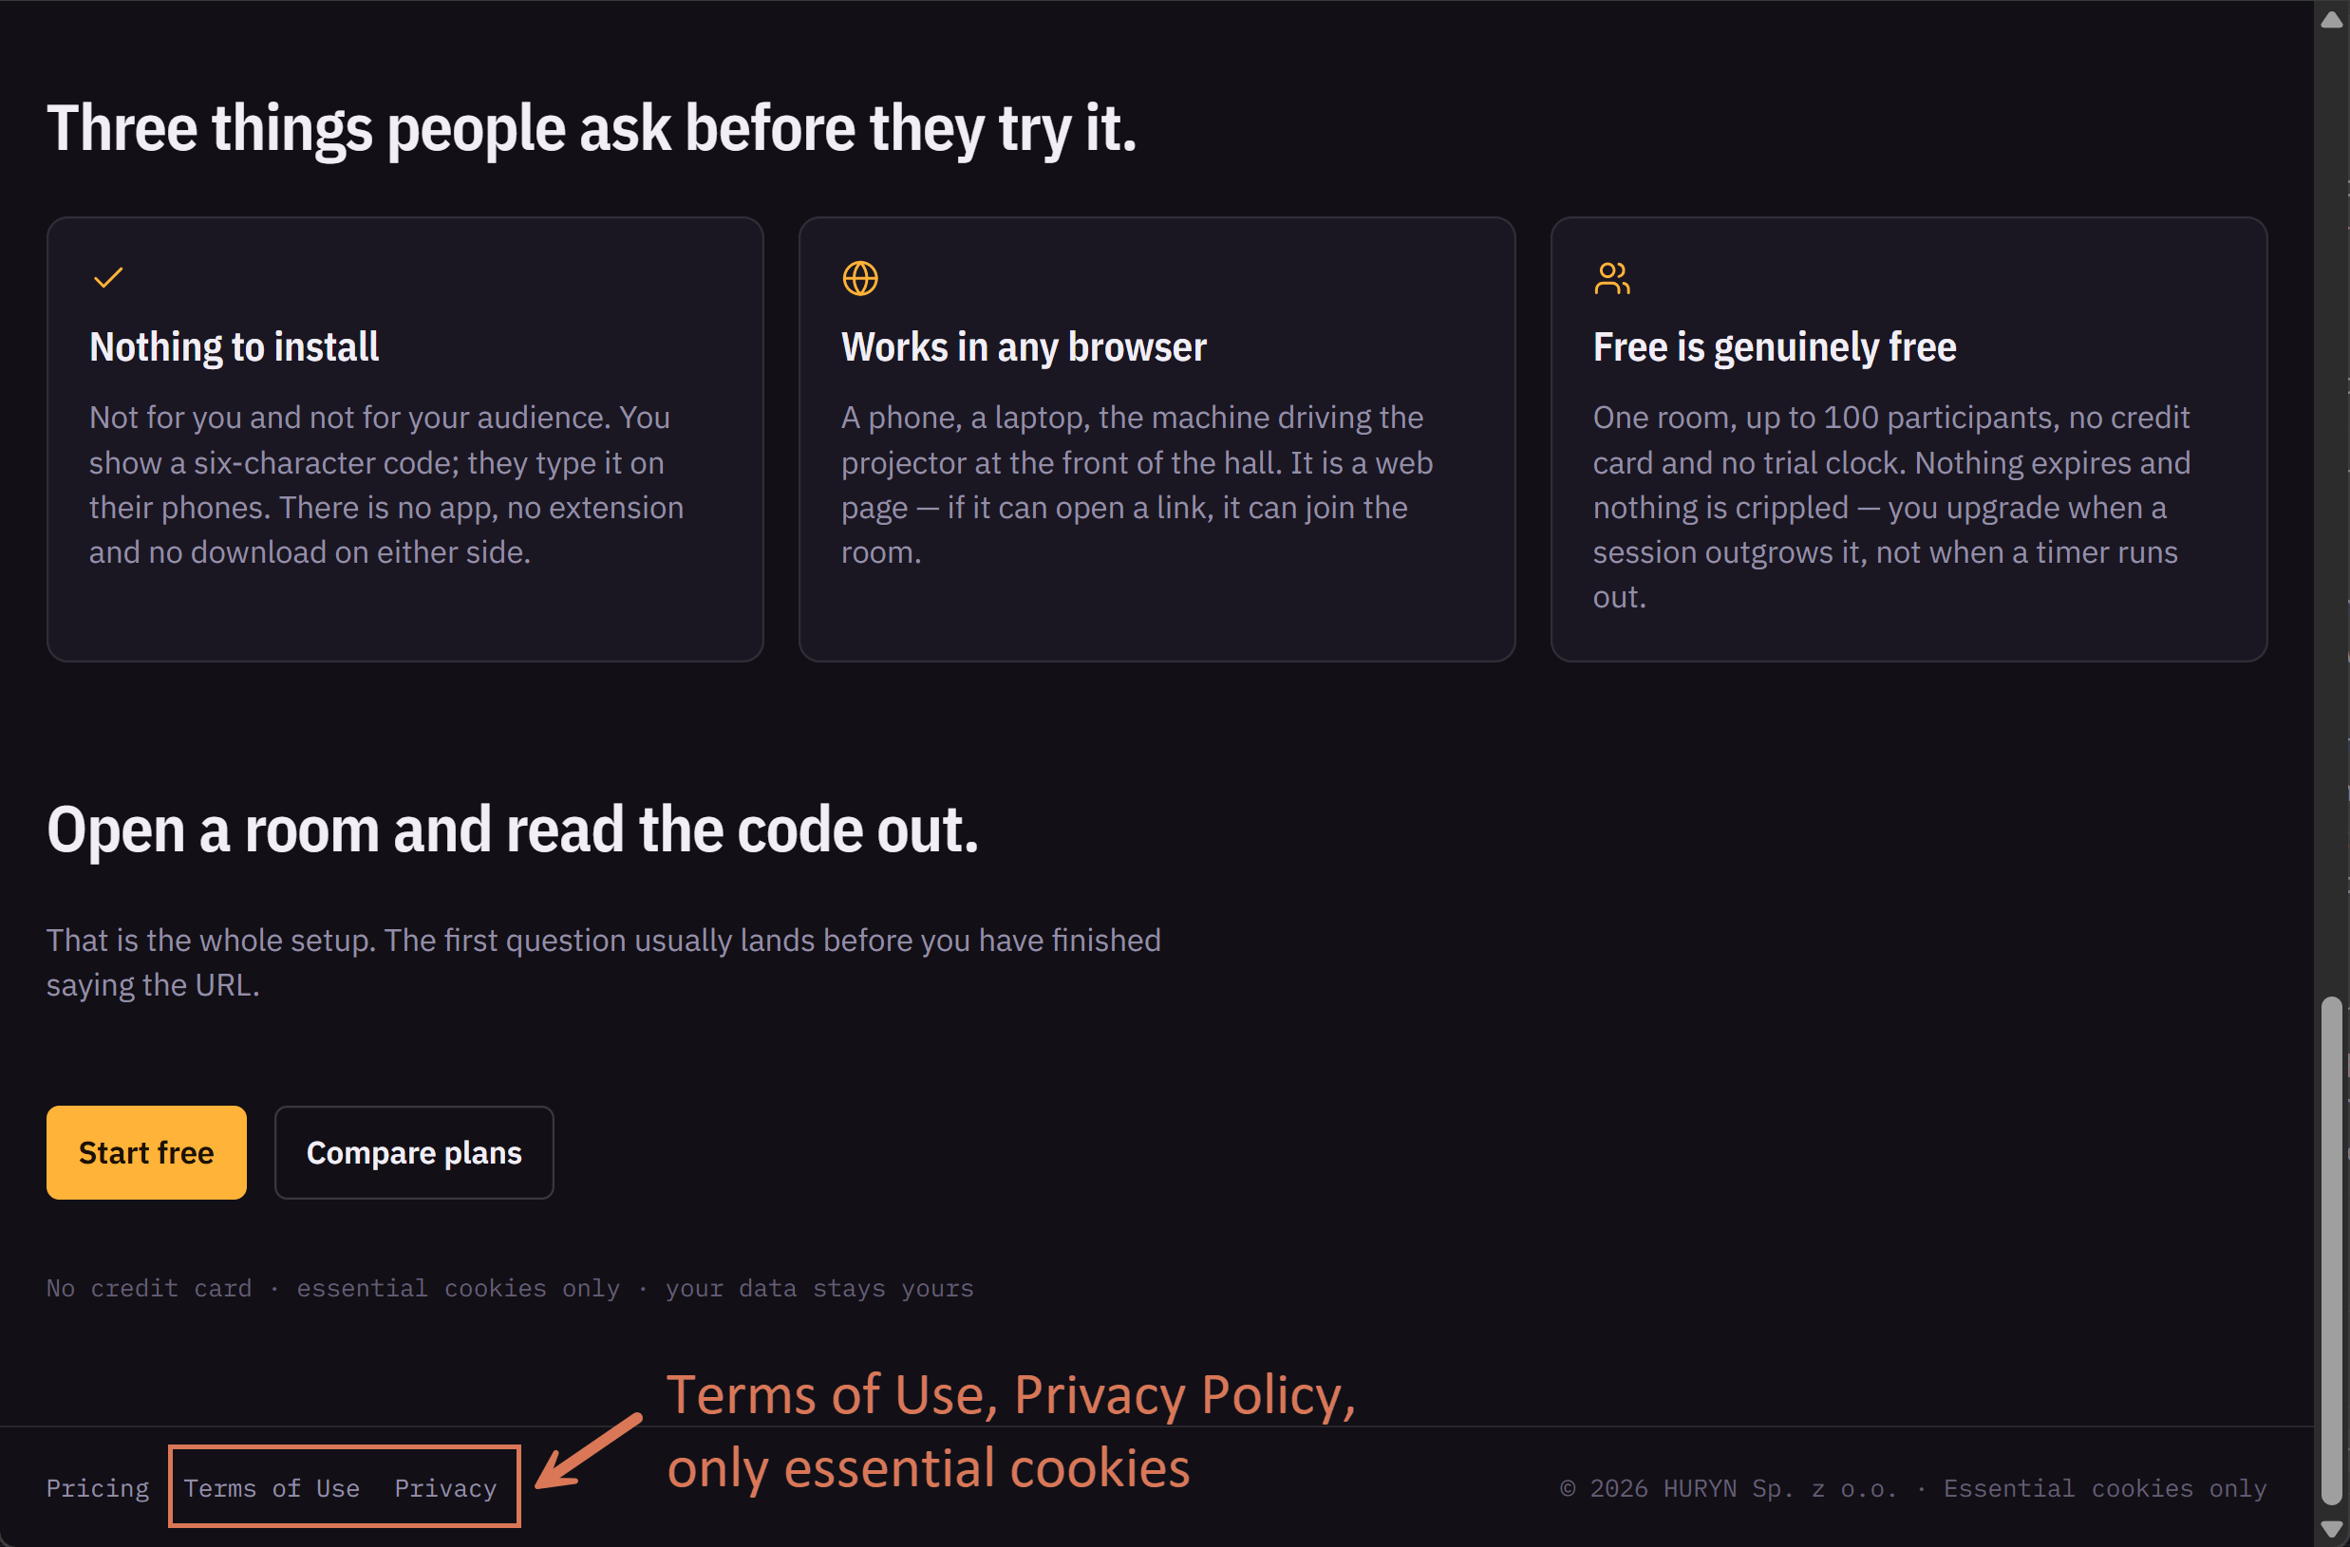
Task: Click the scrollbar down arrow
Action: [x=2331, y=1528]
